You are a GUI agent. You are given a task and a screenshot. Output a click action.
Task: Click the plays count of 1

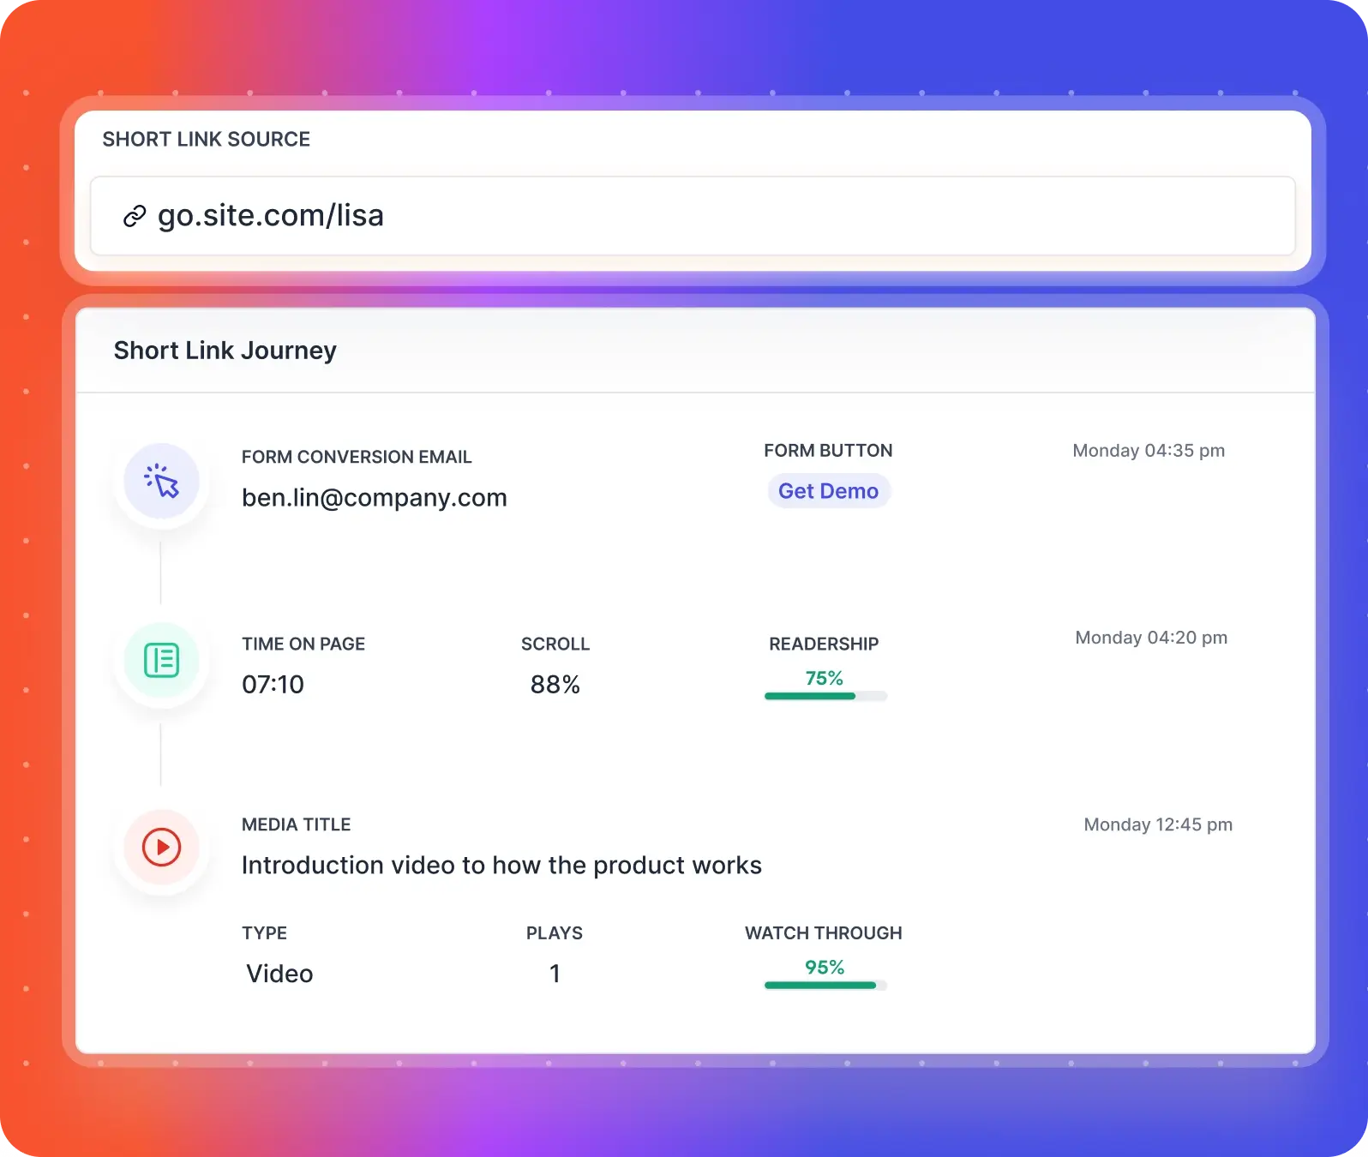click(x=555, y=974)
